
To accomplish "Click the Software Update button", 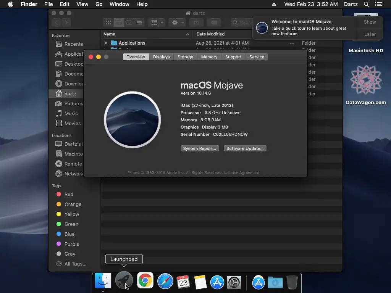I will pos(245,148).
